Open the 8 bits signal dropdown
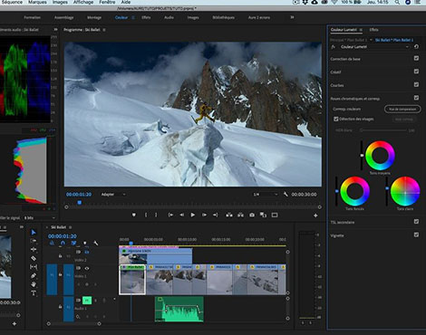Viewport: 426px width, 335px height. click(x=40, y=217)
